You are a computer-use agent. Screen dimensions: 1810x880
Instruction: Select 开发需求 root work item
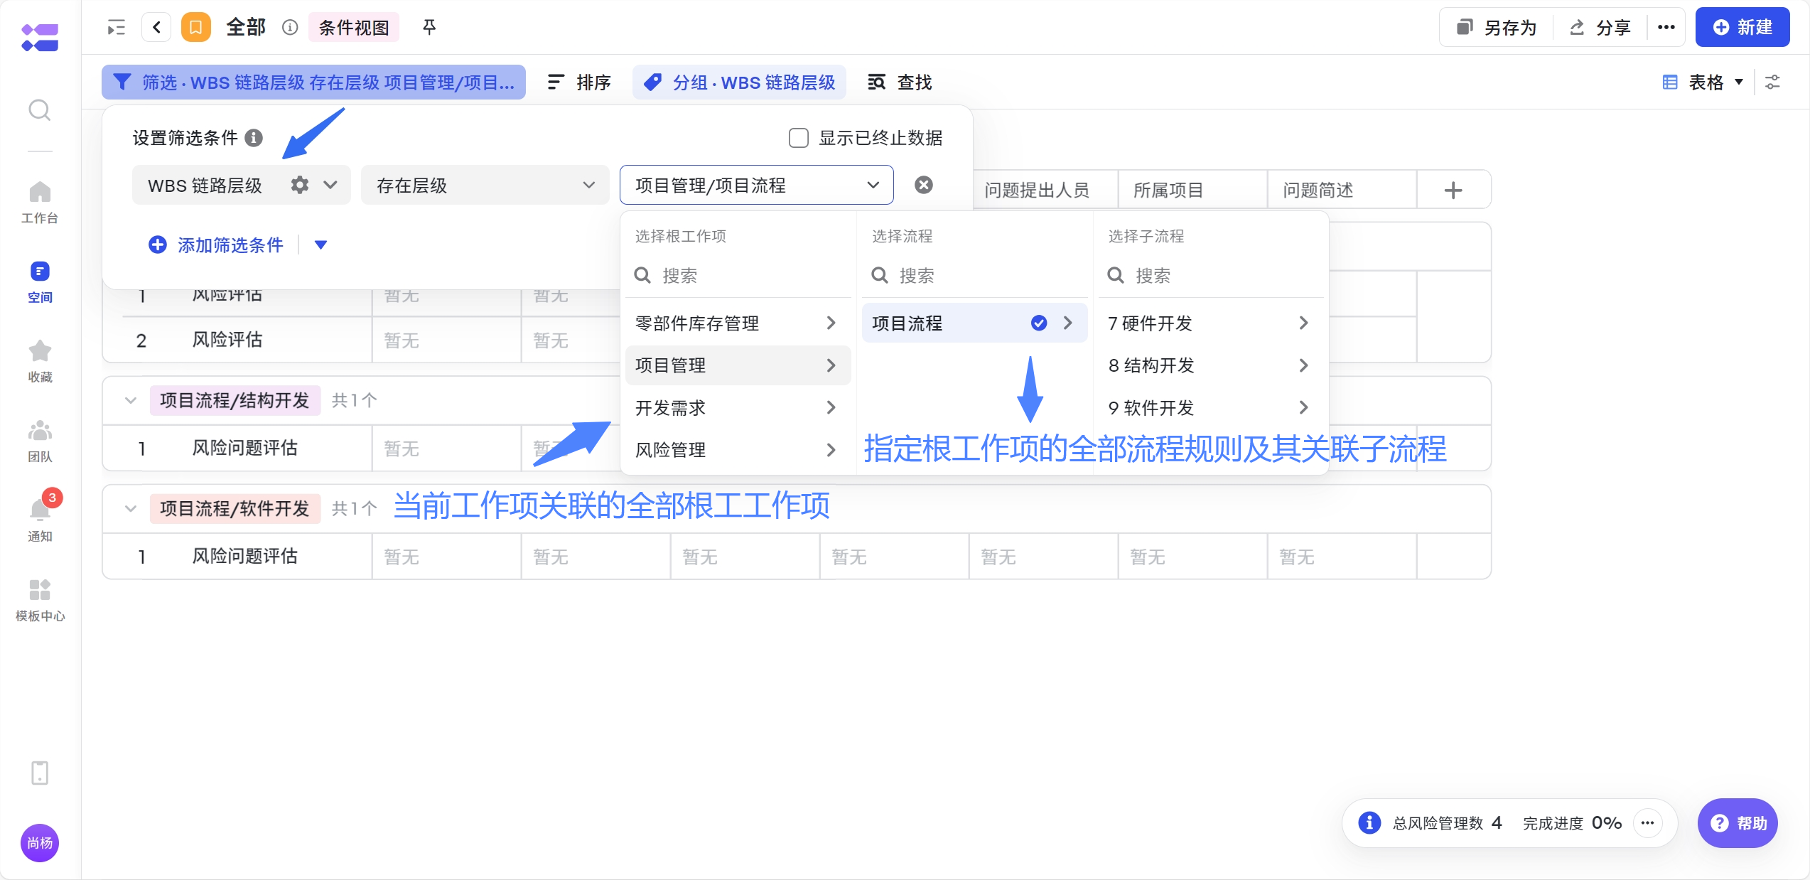coord(738,407)
